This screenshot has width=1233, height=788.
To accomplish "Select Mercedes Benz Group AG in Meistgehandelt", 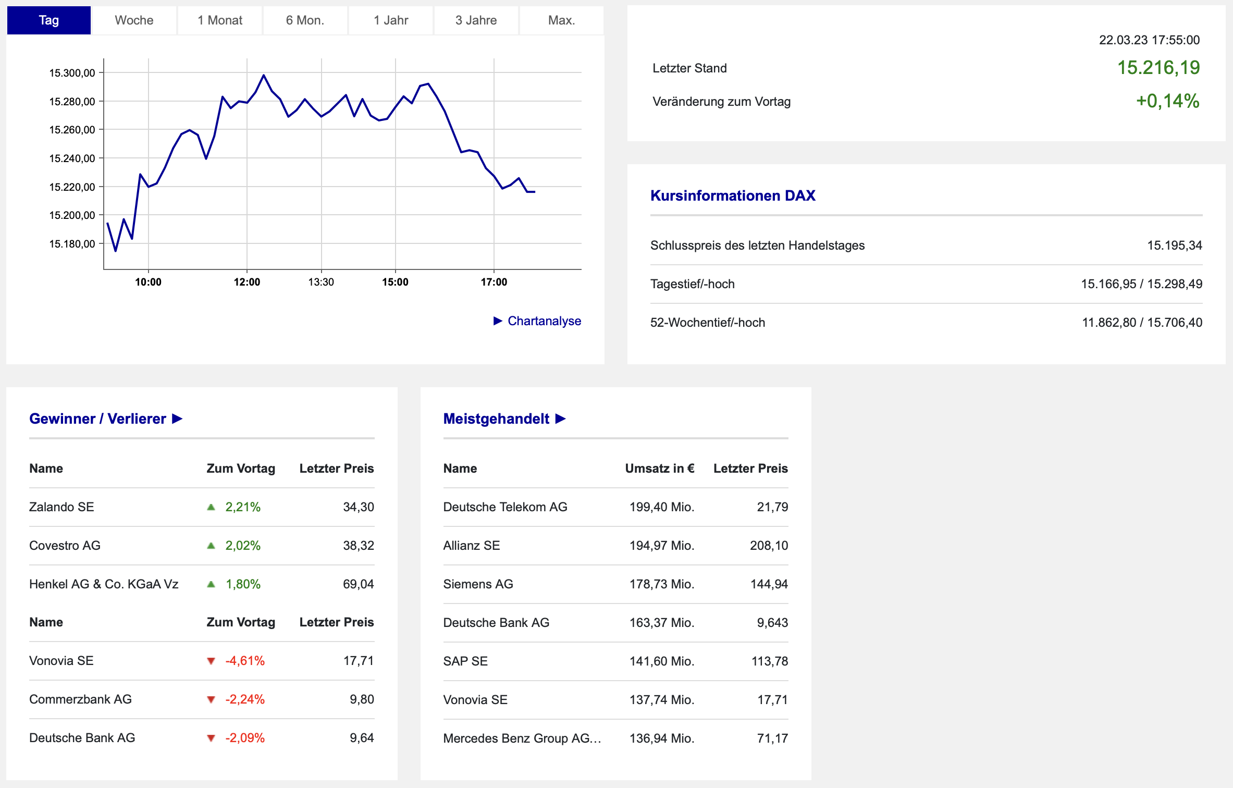I will click(x=522, y=738).
